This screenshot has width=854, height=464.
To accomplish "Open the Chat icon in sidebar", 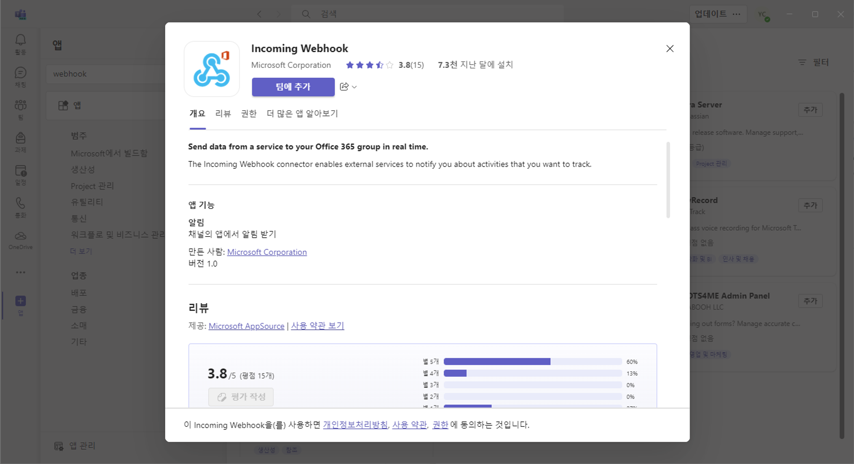I will click(x=20, y=73).
